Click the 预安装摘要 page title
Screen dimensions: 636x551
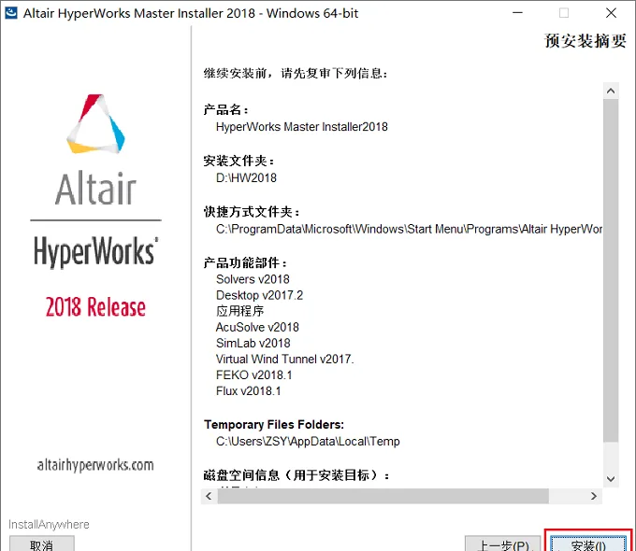[x=585, y=41]
